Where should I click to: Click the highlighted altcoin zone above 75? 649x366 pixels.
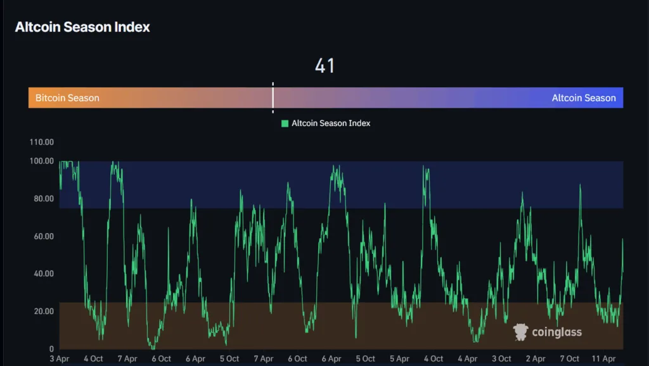(380, 184)
